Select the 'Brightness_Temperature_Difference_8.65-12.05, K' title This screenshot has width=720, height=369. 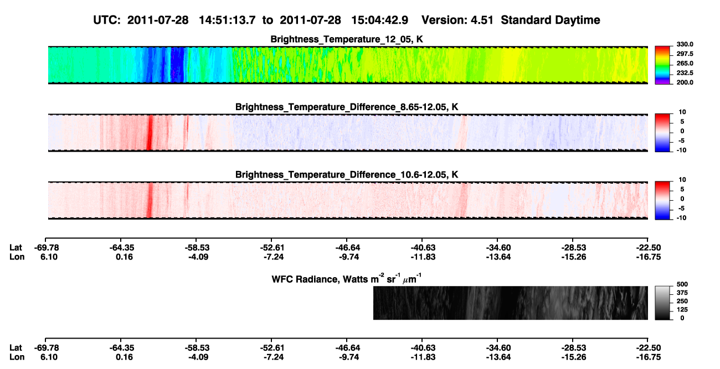tap(348, 107)
